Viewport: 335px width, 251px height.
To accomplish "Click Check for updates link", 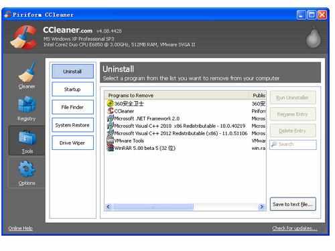I will point(295,228).
